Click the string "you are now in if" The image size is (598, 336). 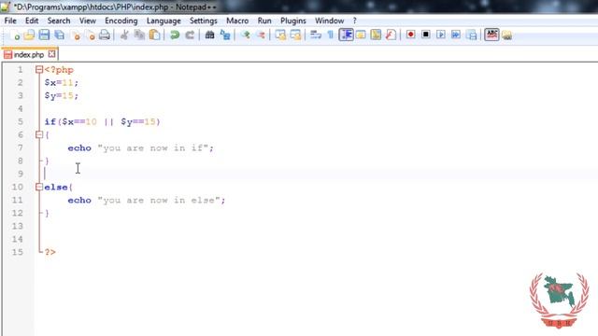(152, 147)
